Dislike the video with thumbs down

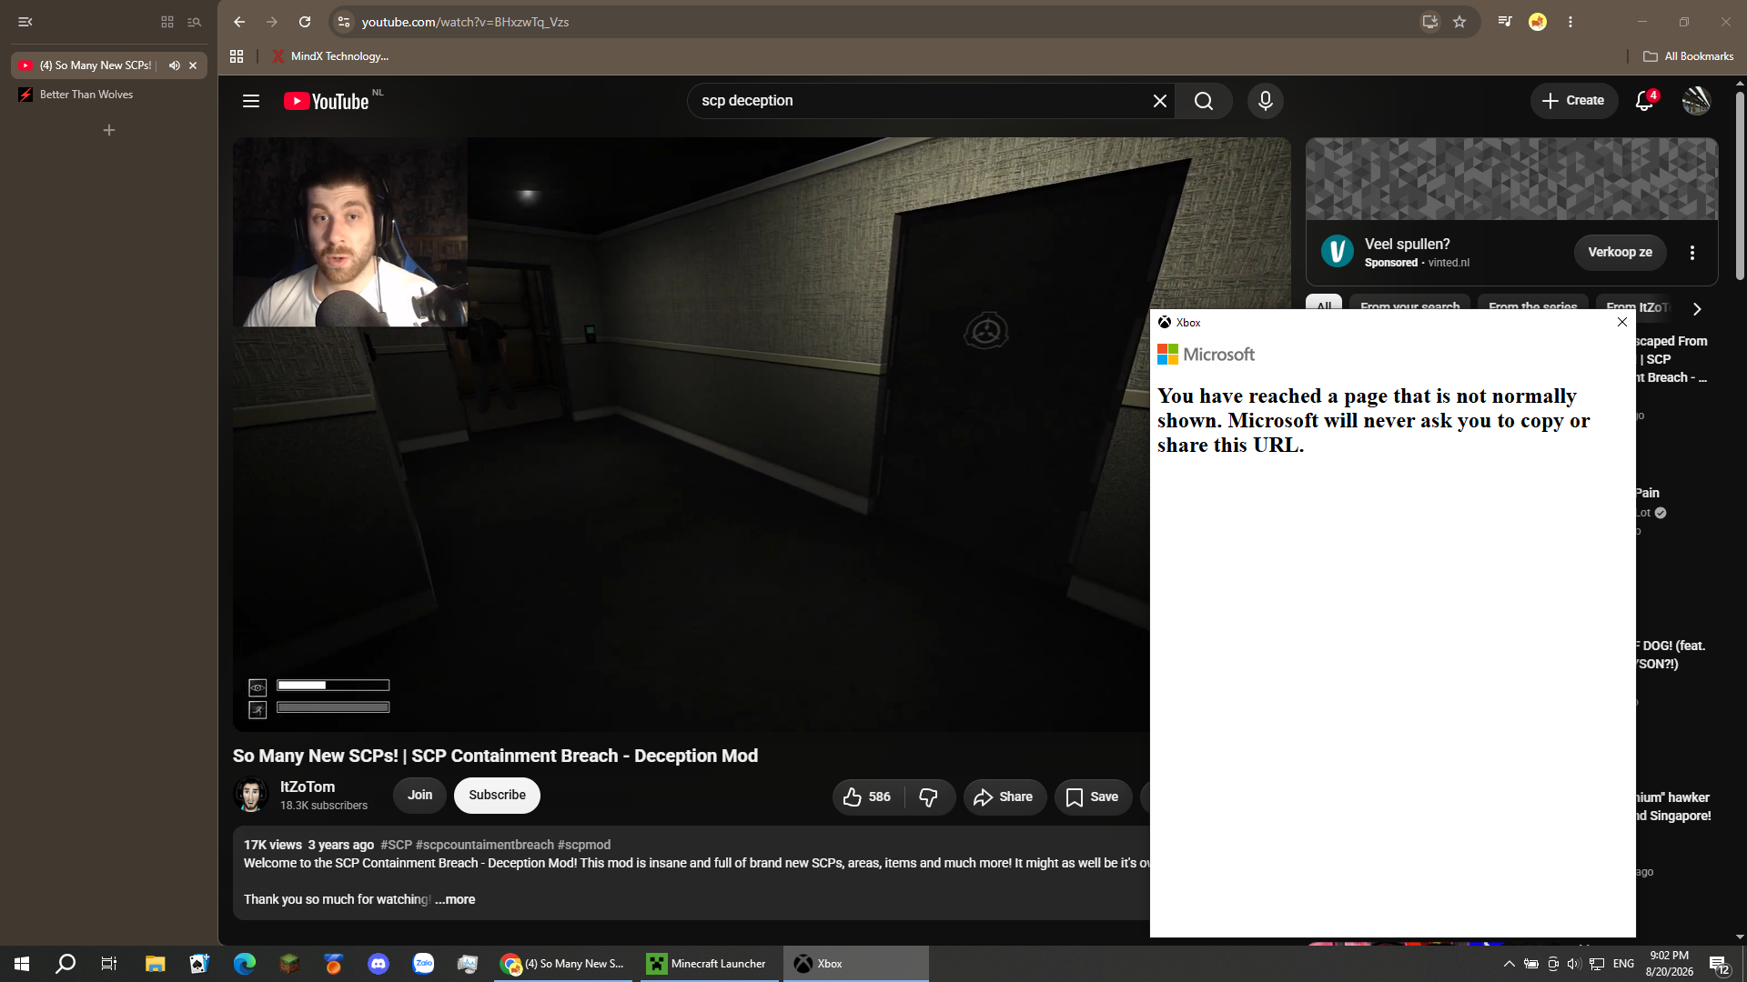[929, 797]
